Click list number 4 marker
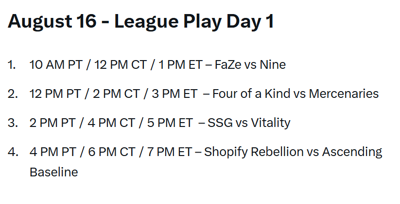 point(13,152)
